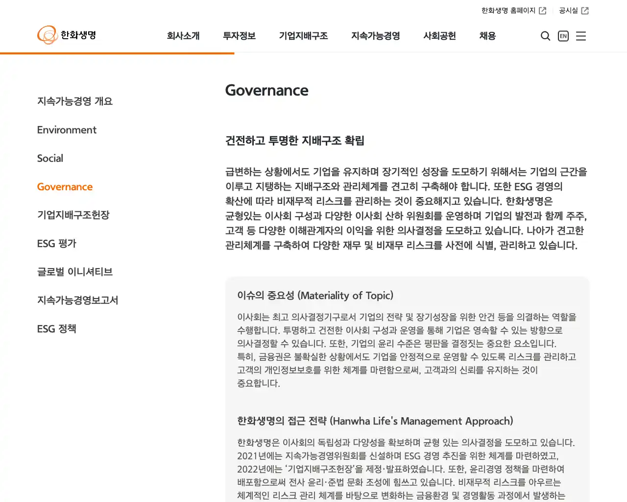
Task: Open the 기업지배구조헌장 sidebar page
Action: 73,215
